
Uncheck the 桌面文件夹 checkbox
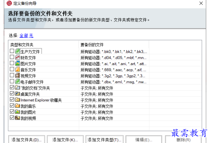12,94
